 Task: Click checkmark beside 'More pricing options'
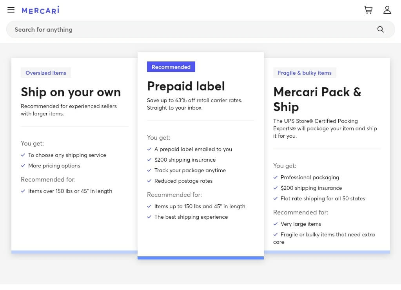[x=23, y=166]
